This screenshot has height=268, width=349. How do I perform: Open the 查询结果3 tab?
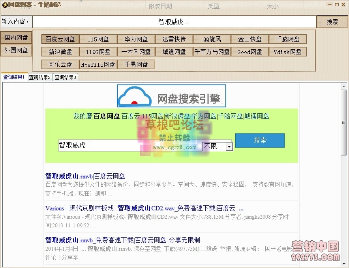point(65,77)
